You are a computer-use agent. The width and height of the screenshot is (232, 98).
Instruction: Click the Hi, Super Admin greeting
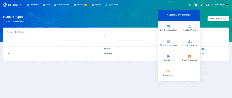[x=218, y=5]
